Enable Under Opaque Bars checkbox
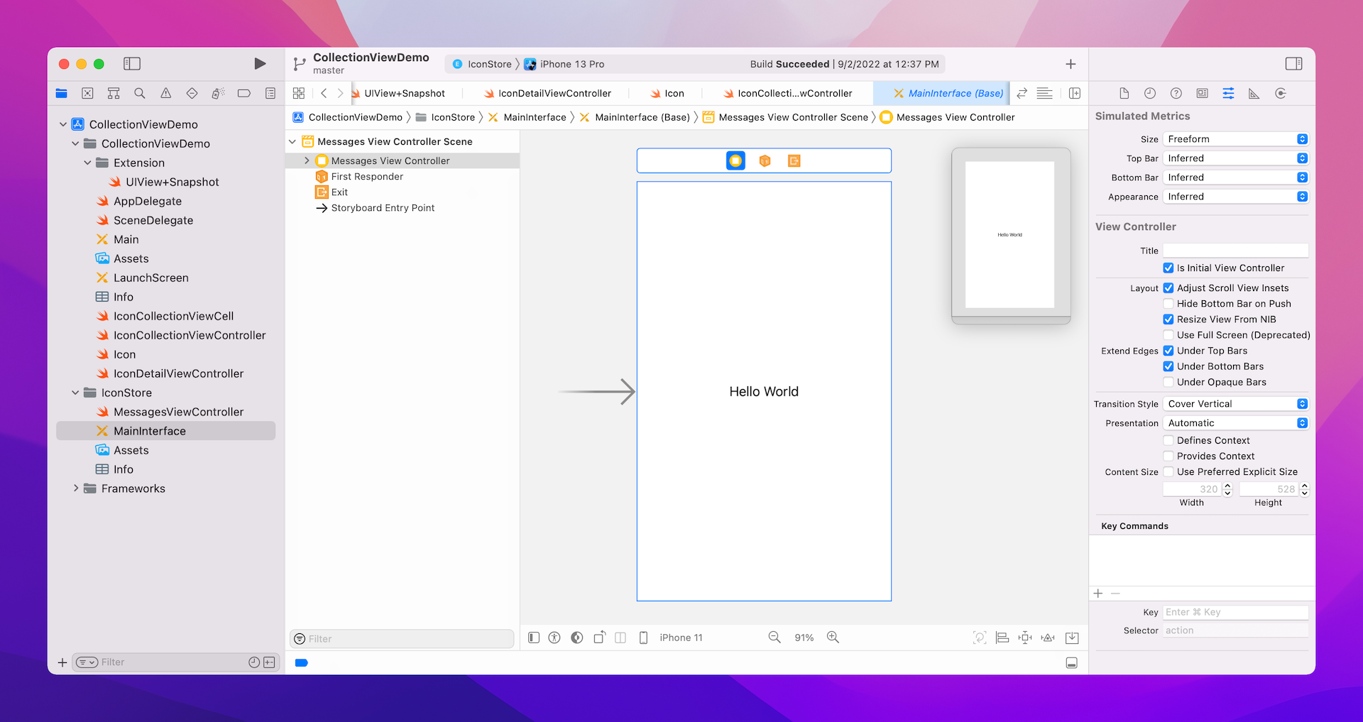This screenshot has height=722, width=1363. 1168,382
